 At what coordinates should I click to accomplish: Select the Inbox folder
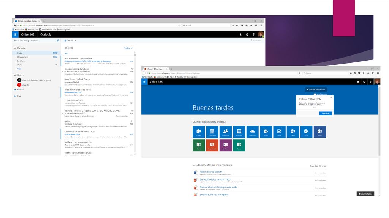coord(36,53)
